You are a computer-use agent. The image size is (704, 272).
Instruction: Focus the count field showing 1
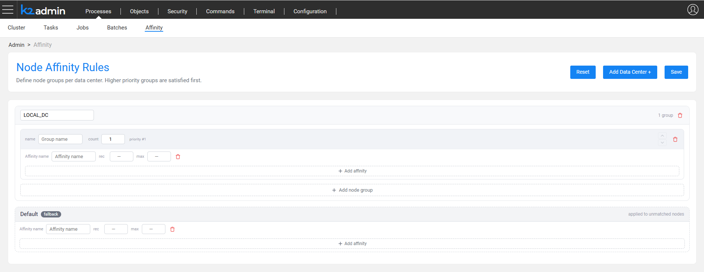(x=113, y=139)
